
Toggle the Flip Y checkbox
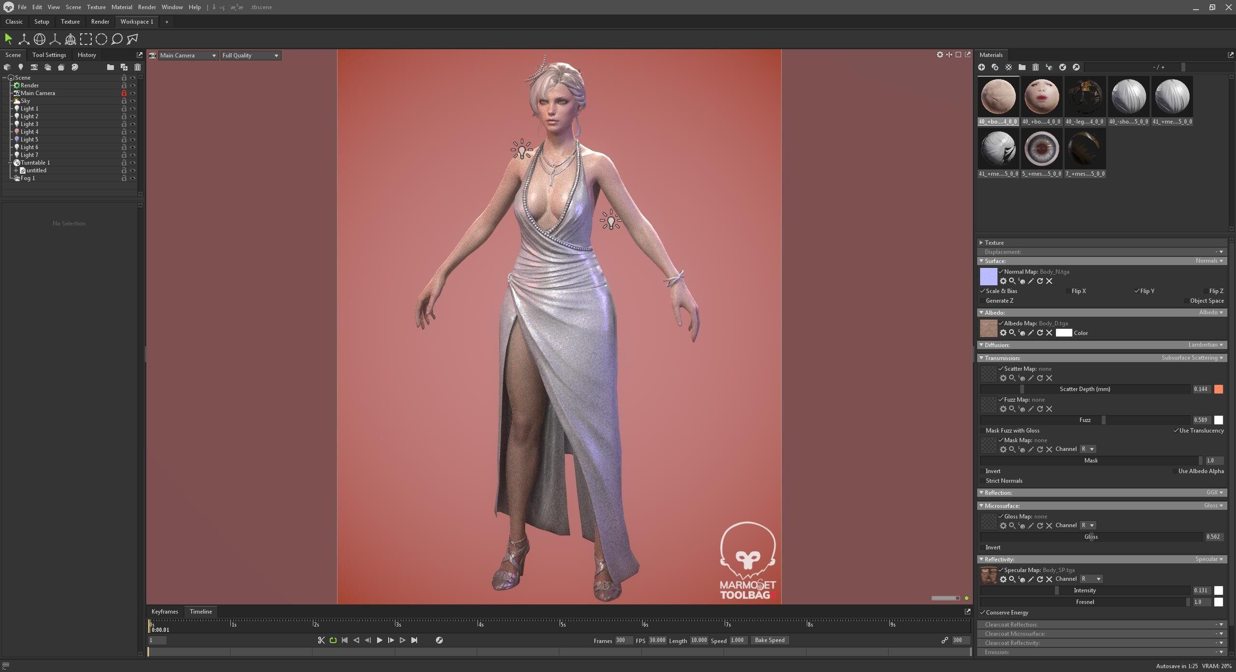(1137, 291)
